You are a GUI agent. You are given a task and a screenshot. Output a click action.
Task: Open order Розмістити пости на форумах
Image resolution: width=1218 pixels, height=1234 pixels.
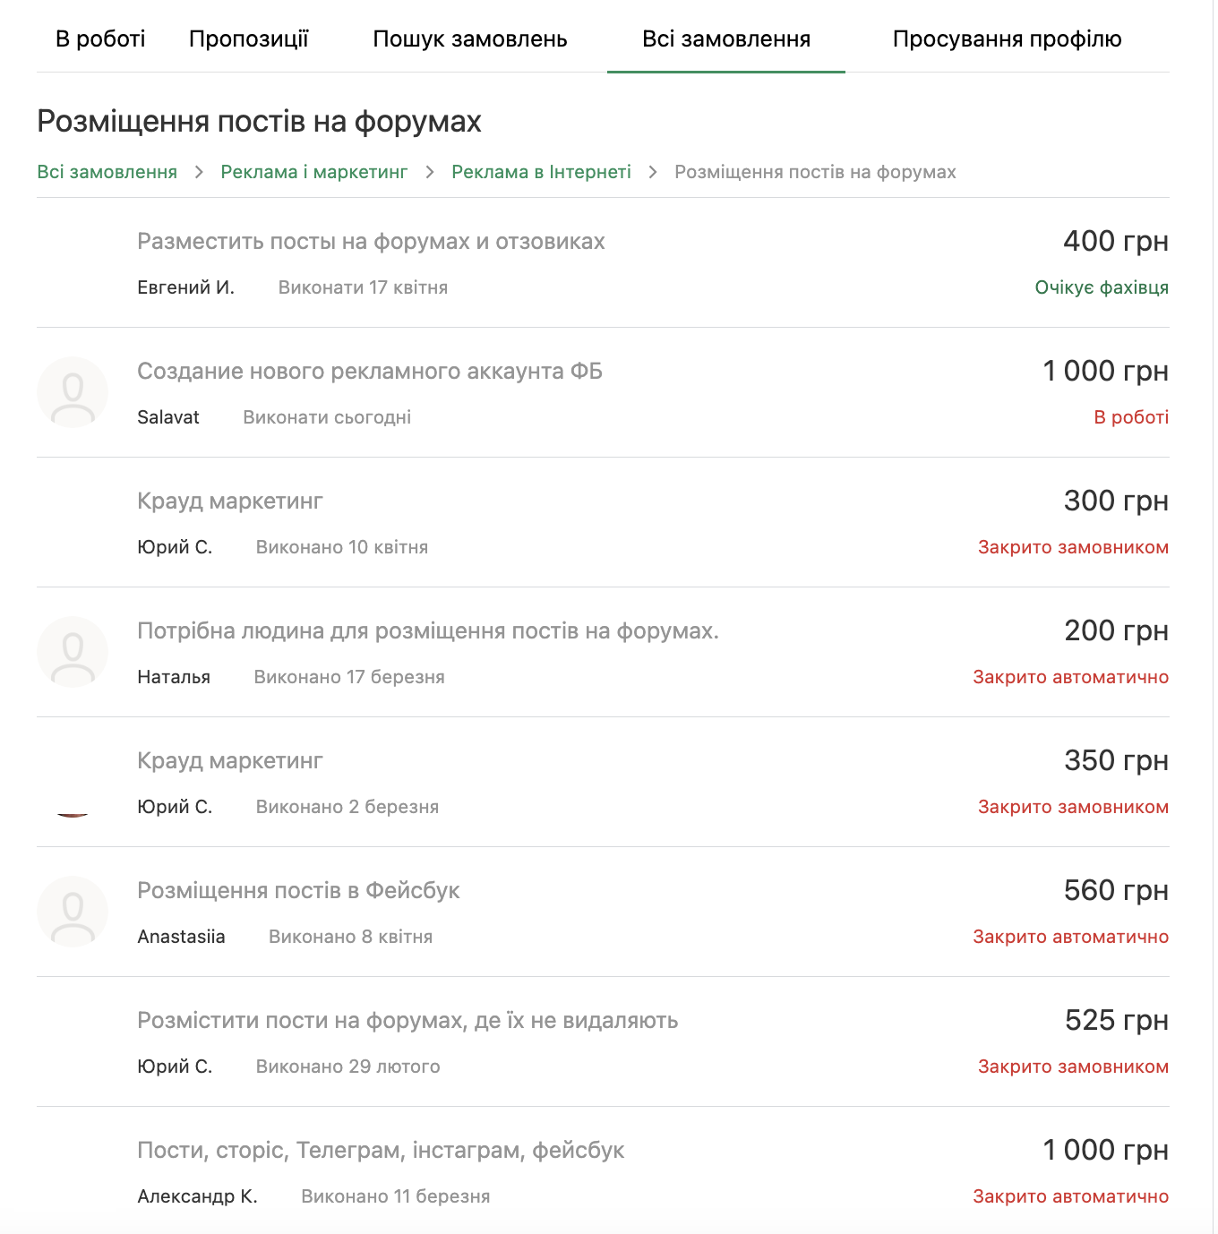(x=407, y=1021)
